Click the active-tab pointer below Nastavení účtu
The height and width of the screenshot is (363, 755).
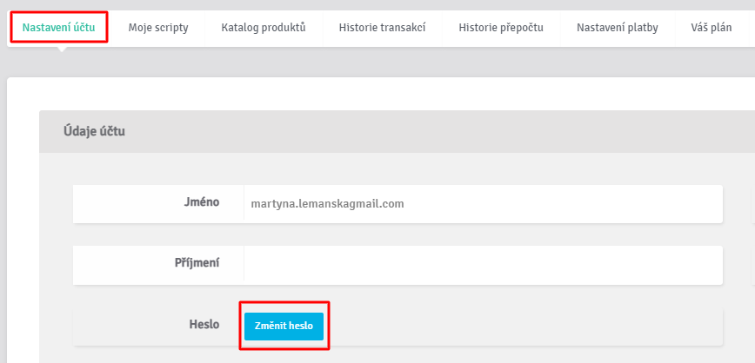click(61, 49)
